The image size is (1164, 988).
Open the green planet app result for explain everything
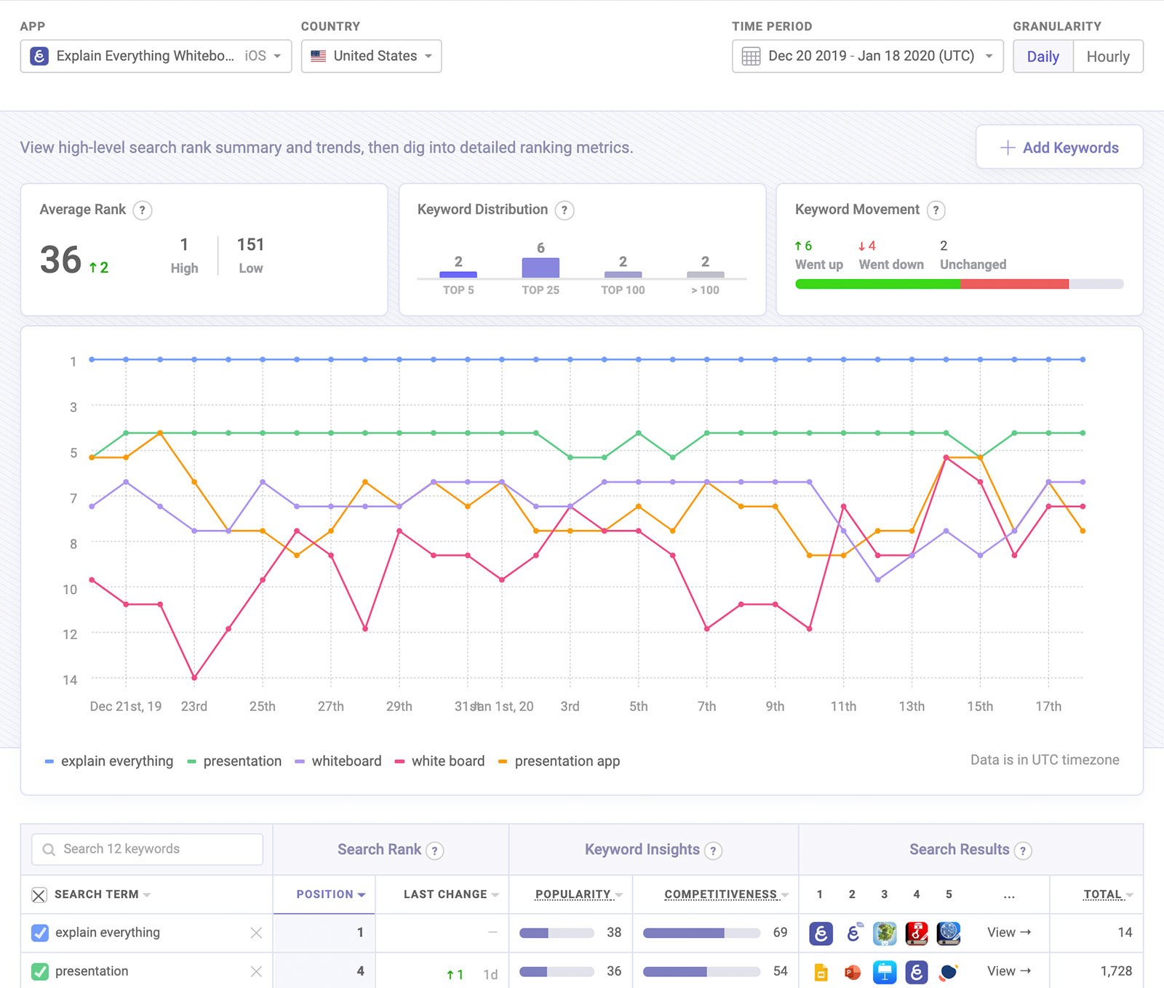coord(885,933)
